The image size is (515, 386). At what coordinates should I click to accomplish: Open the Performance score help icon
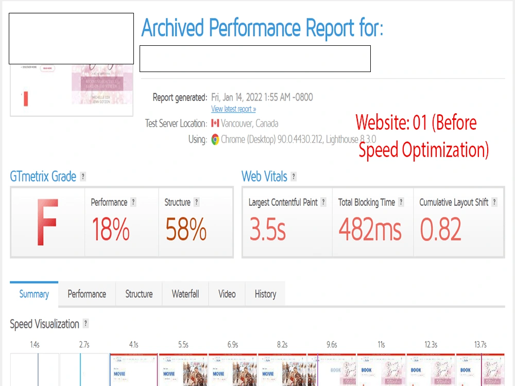click(x=133, y=202)
